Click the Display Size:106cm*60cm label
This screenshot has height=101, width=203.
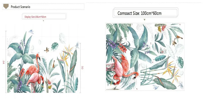click(x=35, y=17)
